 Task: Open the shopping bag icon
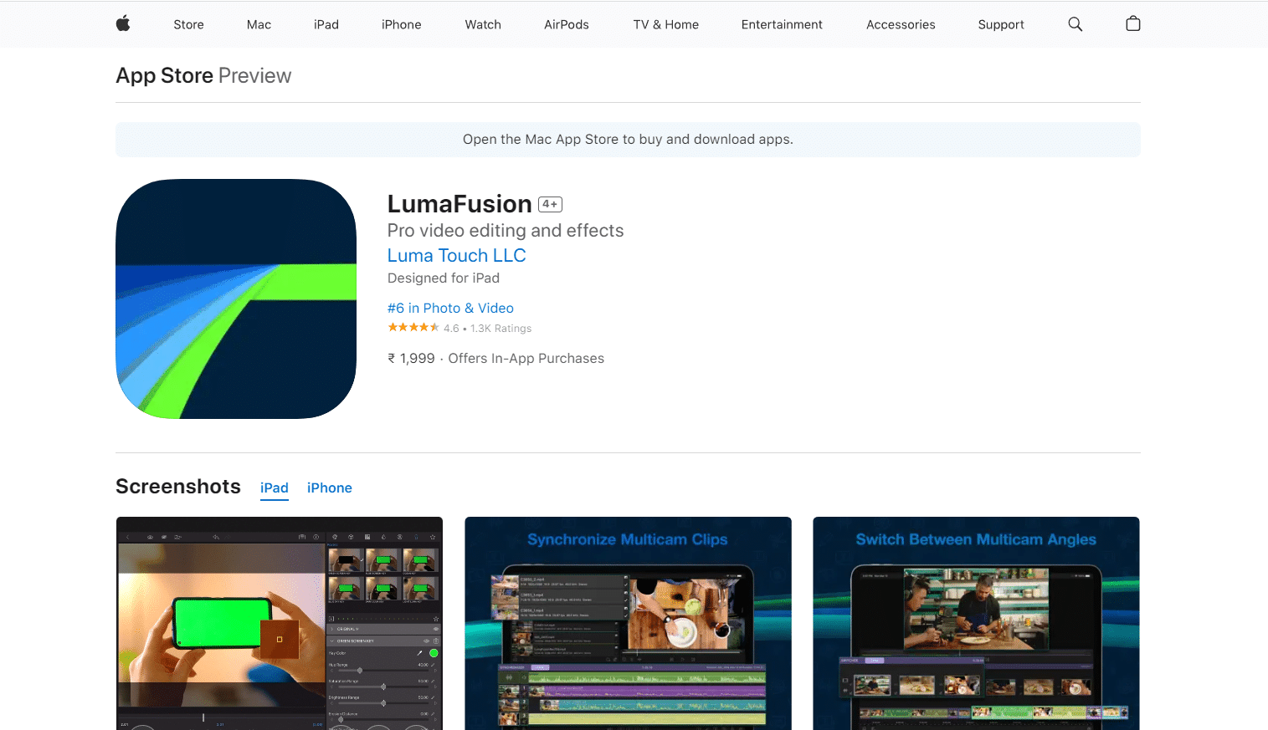(1133, 23)
